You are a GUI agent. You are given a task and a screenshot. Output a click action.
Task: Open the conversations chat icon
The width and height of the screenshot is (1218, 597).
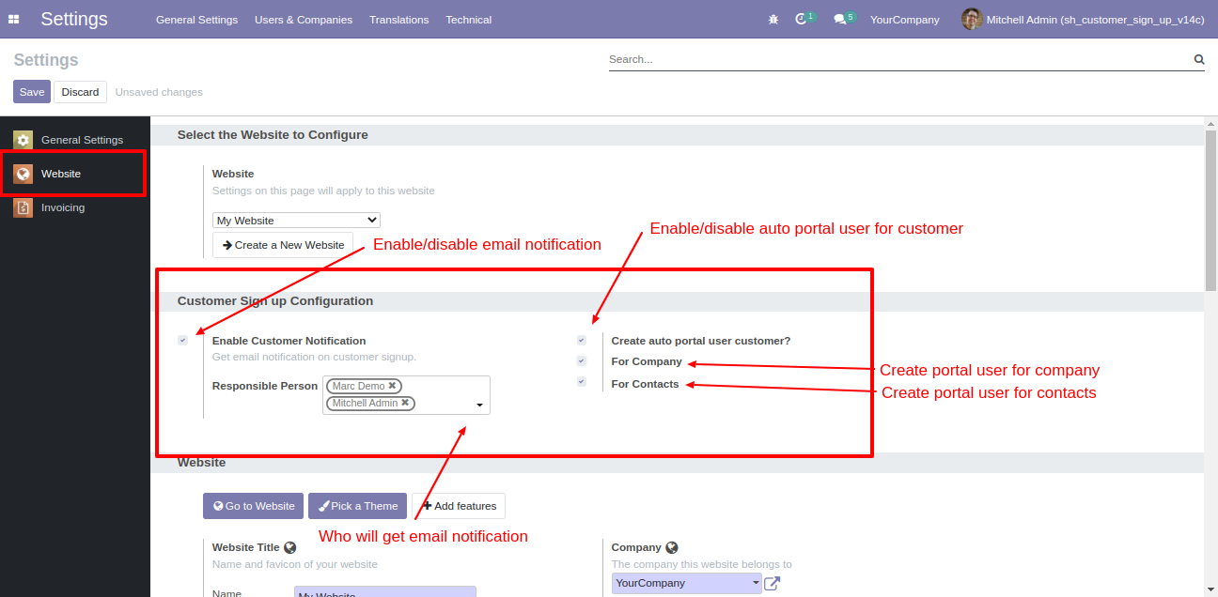tap(840, 19)
